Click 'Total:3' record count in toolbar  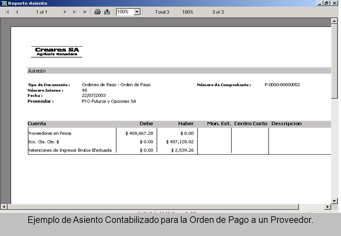(x=162, y=12)
